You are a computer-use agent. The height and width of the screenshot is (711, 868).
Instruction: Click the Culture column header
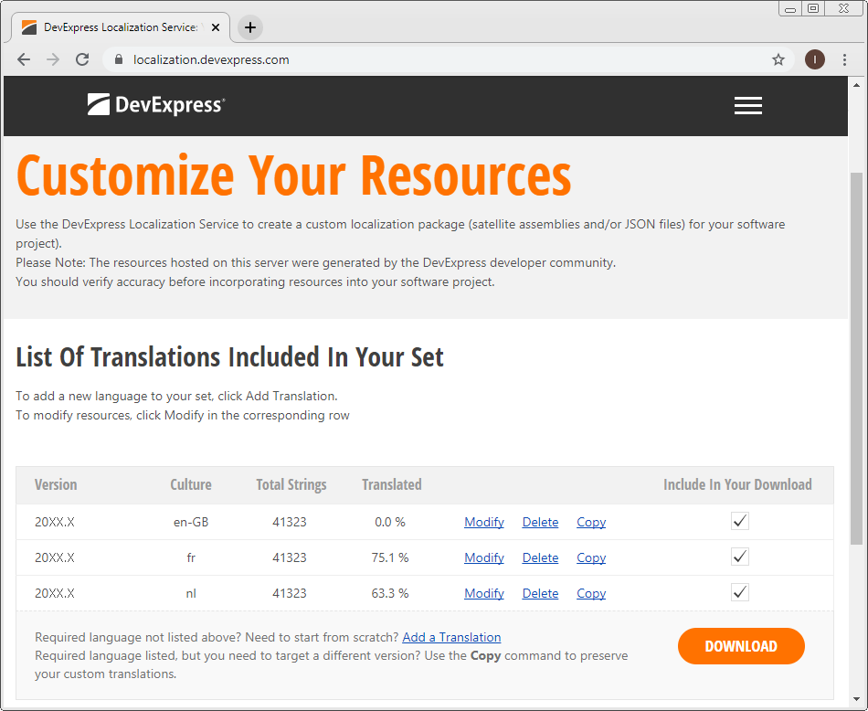coord(191,485)
